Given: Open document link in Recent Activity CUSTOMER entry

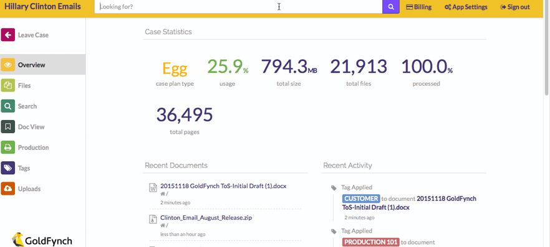Looking at the screenshot, I should (409, 203).
